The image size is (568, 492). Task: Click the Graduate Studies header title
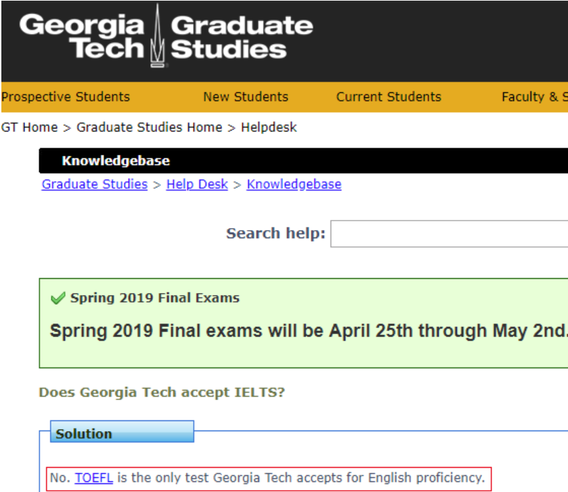241,37
